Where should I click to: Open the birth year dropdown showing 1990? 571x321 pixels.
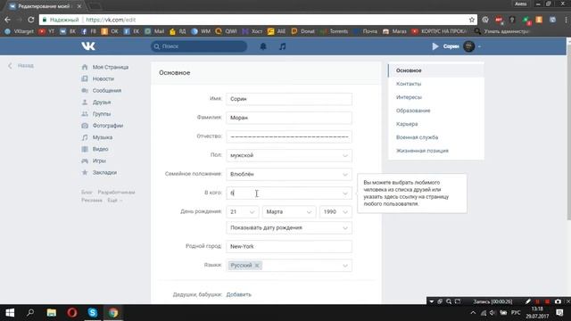tap(335, 212)
